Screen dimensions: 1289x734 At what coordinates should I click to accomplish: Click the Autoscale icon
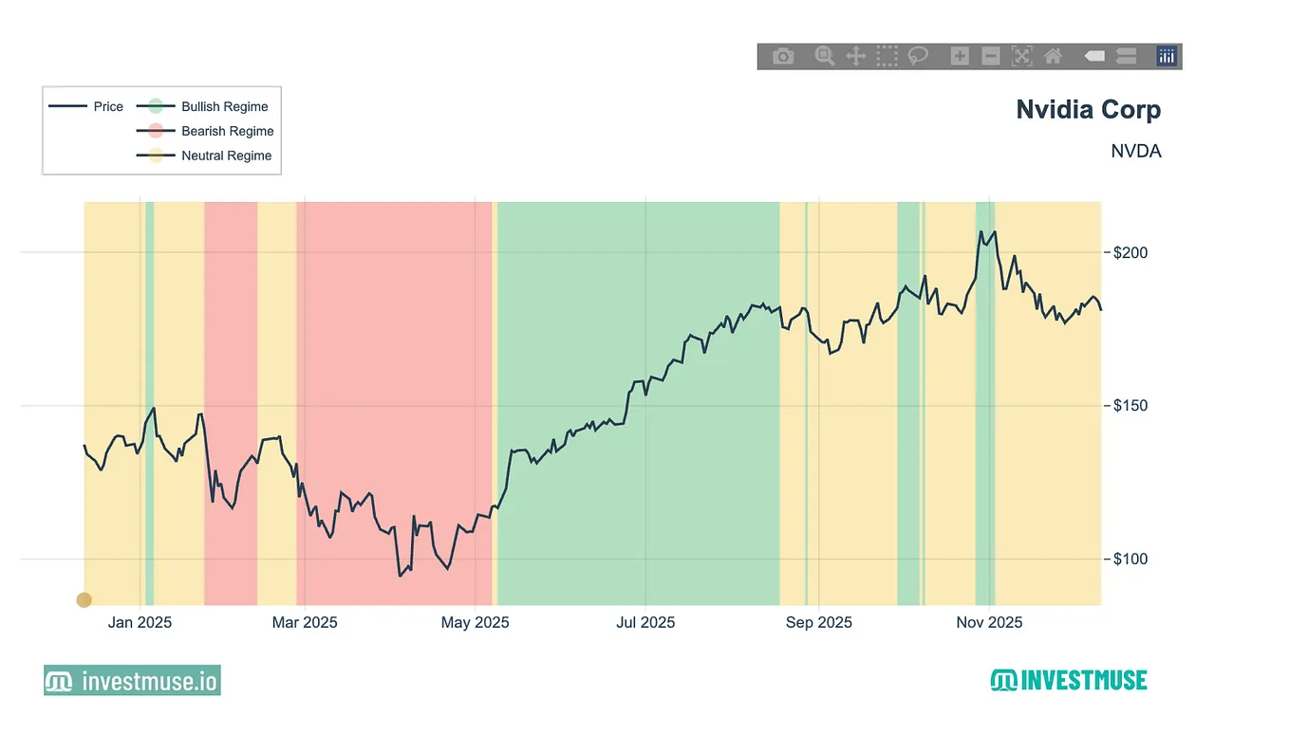[x=1021, y=57]
